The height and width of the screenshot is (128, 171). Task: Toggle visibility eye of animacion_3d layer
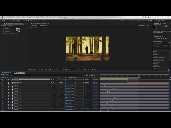click(x=1, y=82)
